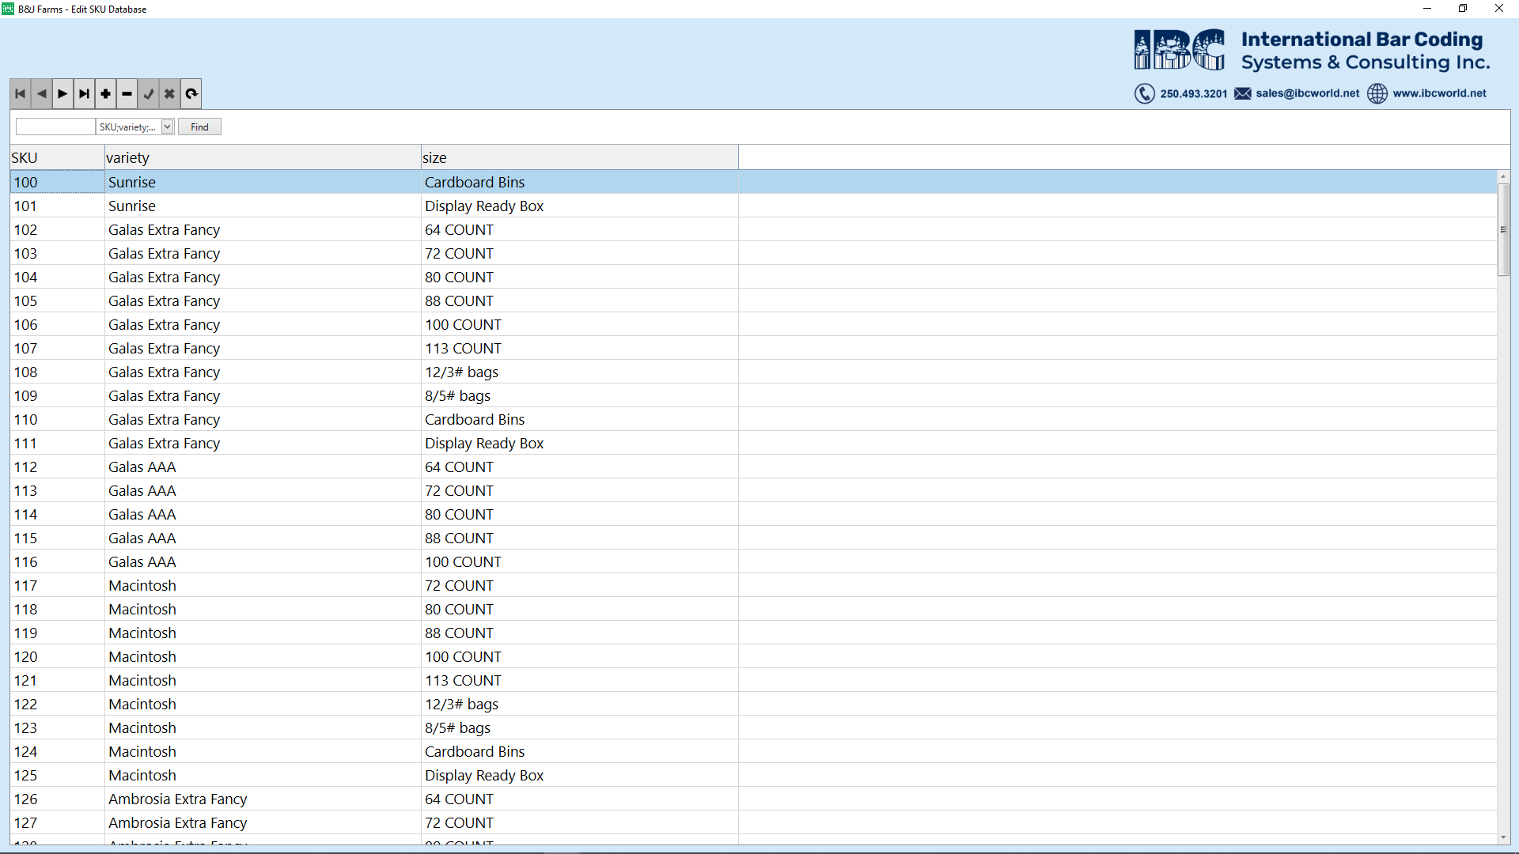
Task: Cancel edit with the X button
Action: tap(169, 94)
